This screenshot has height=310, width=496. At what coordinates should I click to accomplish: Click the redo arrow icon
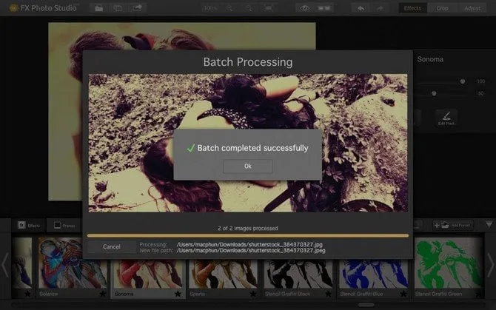pos(382,8)
